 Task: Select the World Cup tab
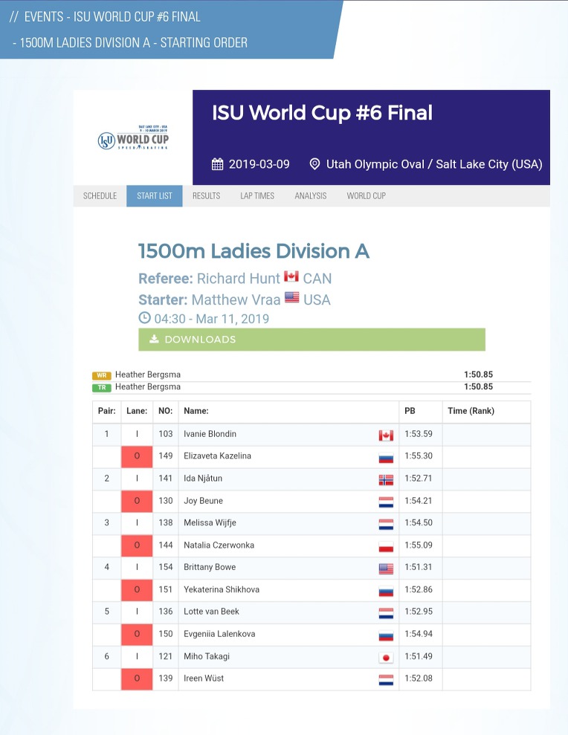366,196
